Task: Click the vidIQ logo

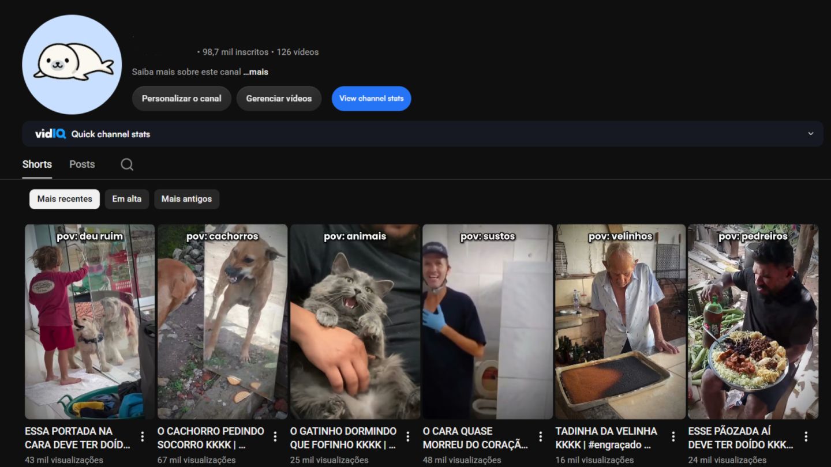Action: 50,134
